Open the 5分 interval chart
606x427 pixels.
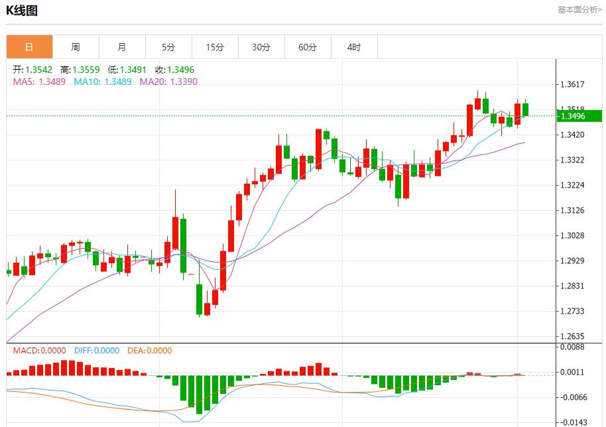coord(168,47)
